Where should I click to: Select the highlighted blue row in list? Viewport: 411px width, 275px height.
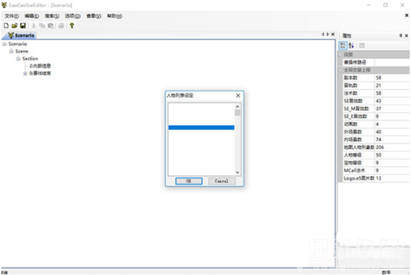pyautogui.click(x=200, y=128)
